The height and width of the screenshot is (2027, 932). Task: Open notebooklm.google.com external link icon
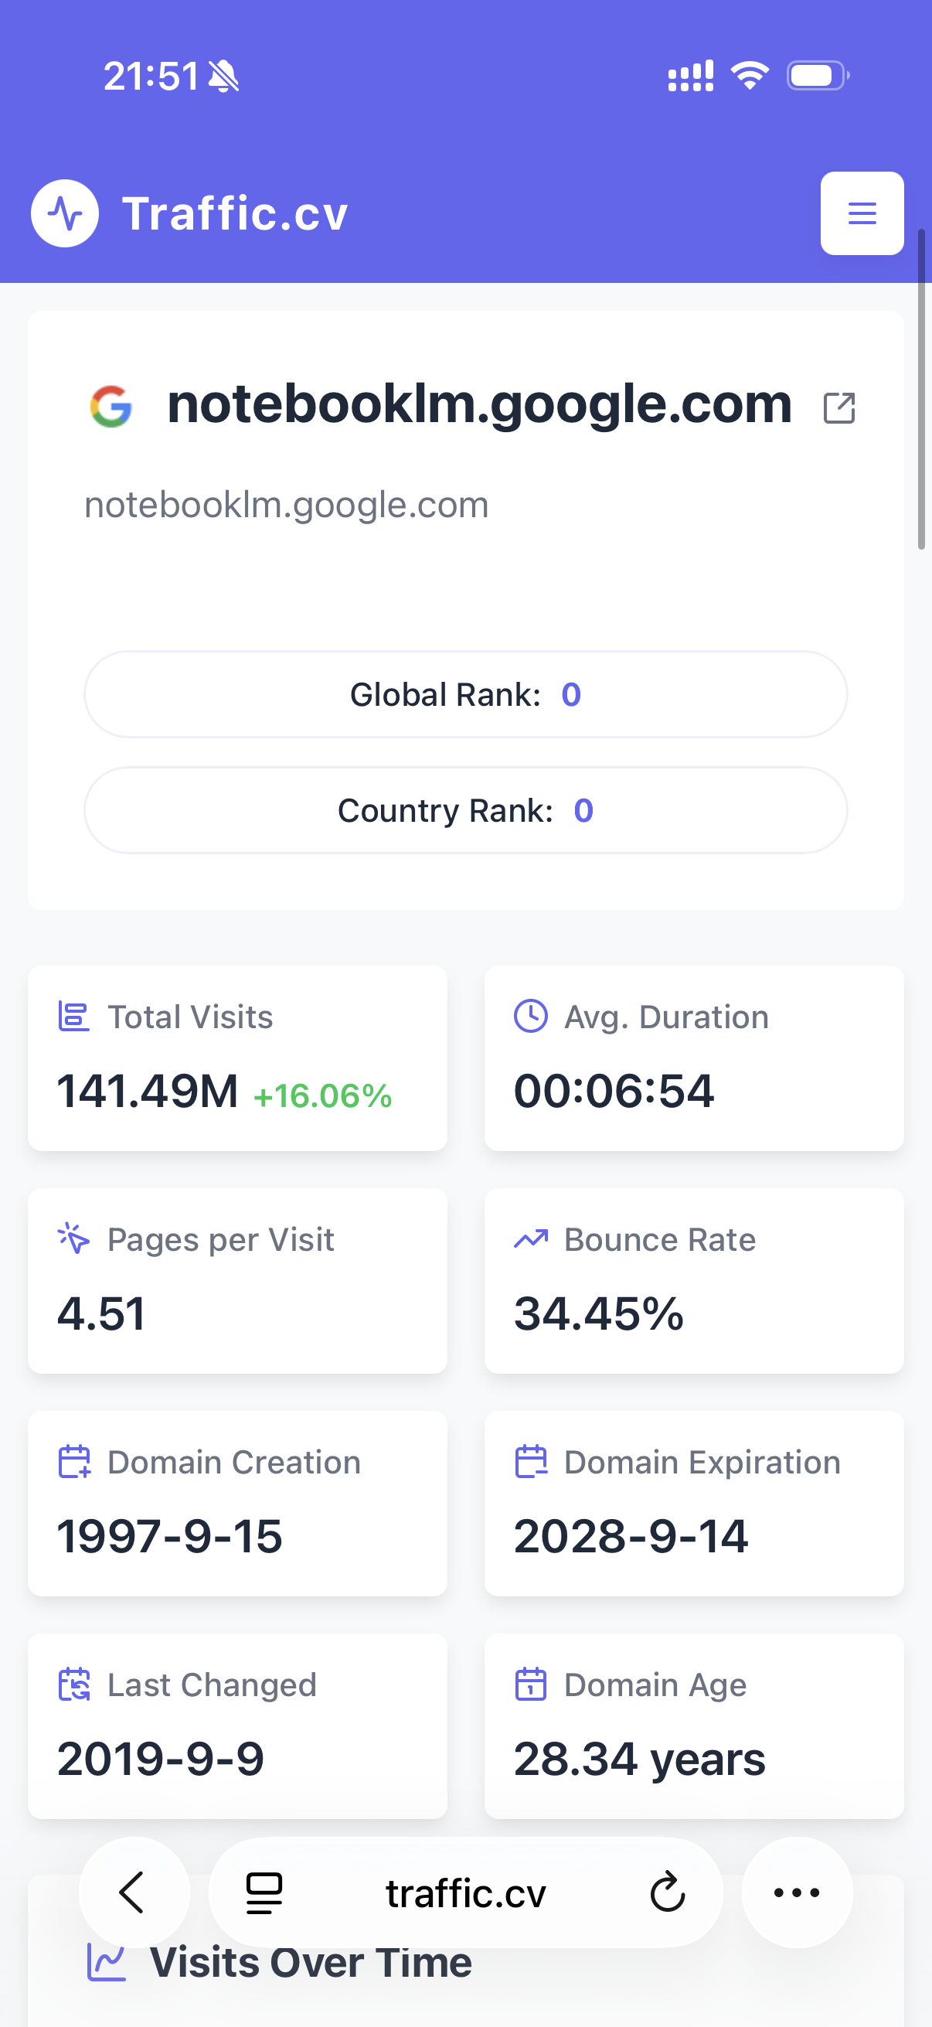click(838, 407)
